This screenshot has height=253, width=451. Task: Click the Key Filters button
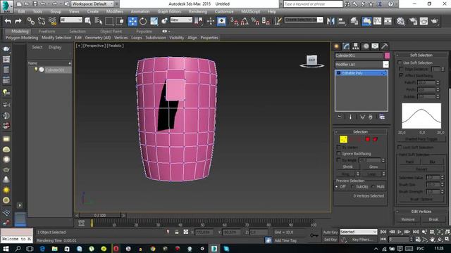[x=362, y=240]
